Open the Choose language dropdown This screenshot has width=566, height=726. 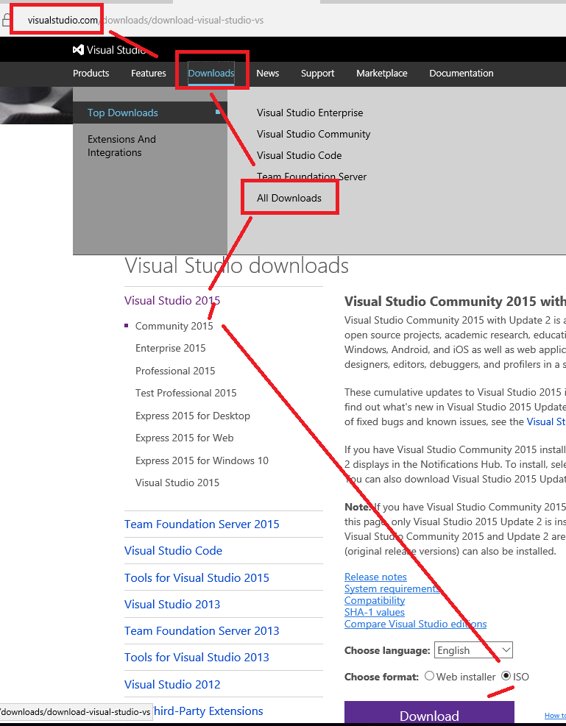click(473, 650)
